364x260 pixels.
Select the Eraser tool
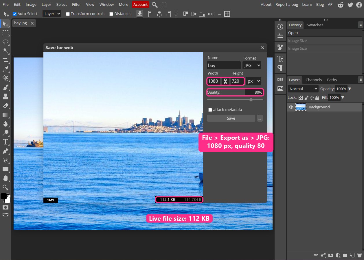(5, 105)
